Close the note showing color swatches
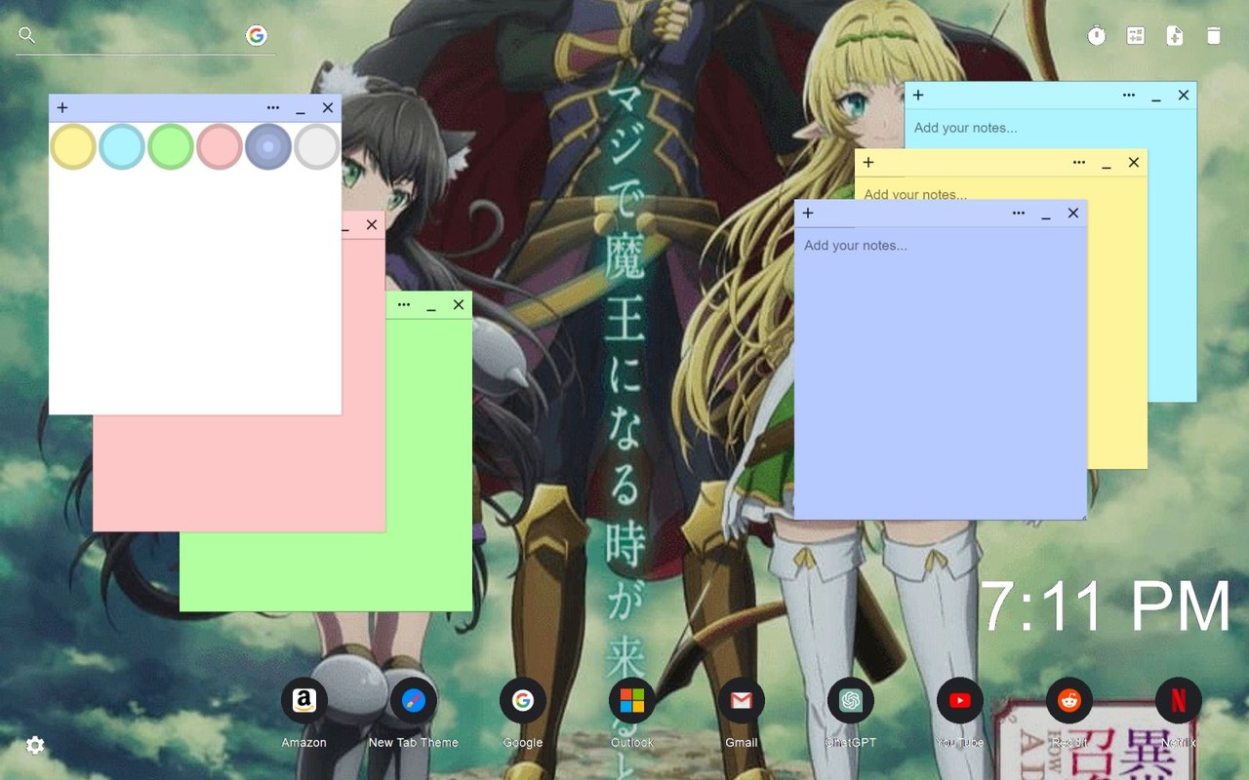Image resolution: width=1249 pixels, height=780 pixels. [x=328, y=108]
